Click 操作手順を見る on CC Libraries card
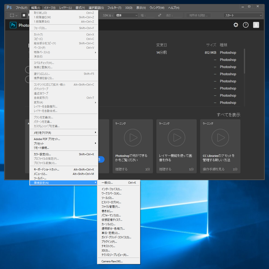Screen dimensions: 269x269 coord(213,169)
